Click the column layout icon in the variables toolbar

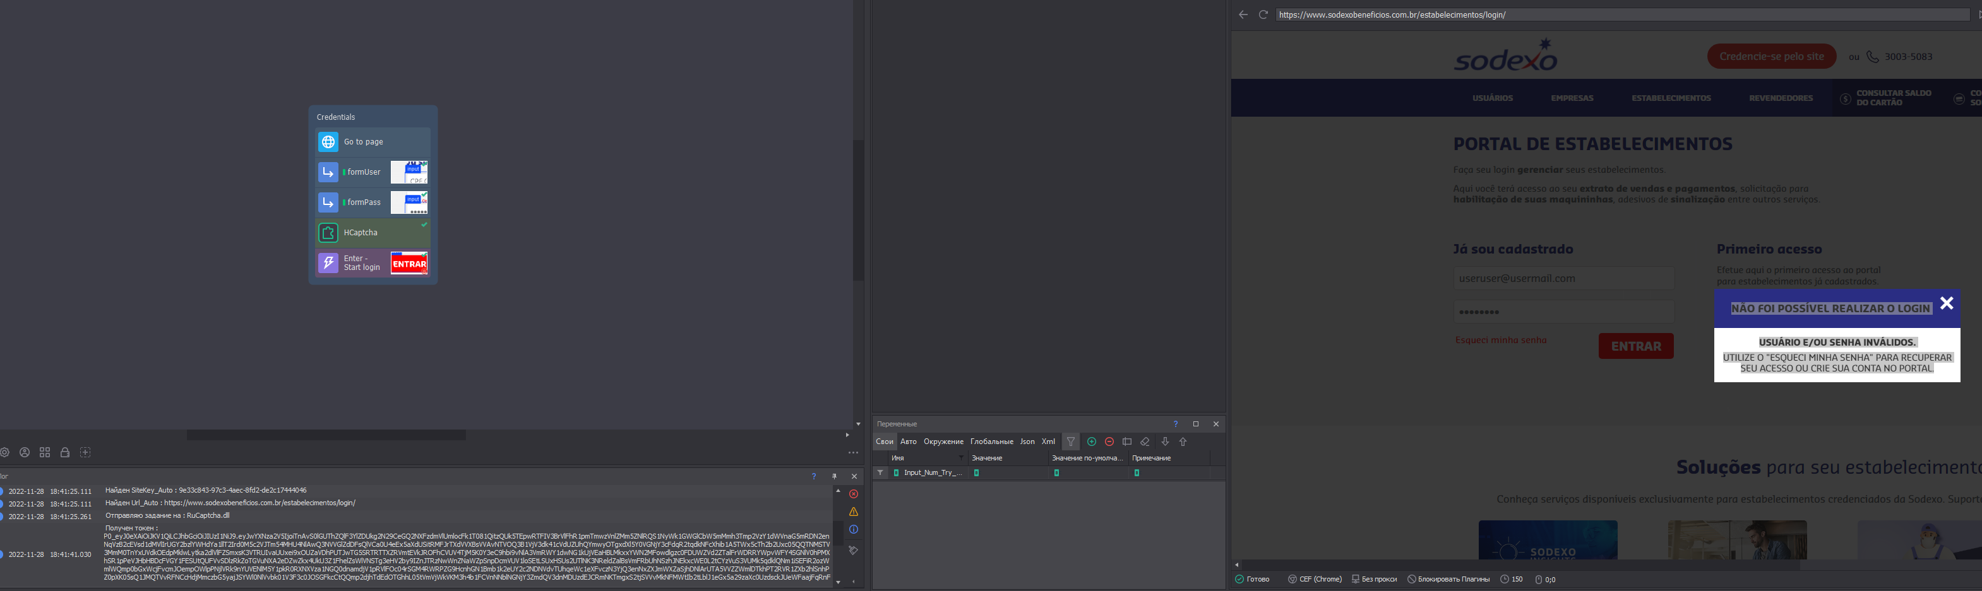click(x=1127, y=442)
